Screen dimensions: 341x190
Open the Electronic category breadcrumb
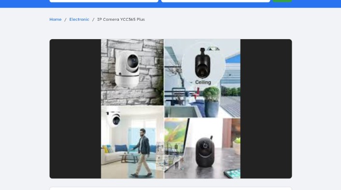[79, 19]
